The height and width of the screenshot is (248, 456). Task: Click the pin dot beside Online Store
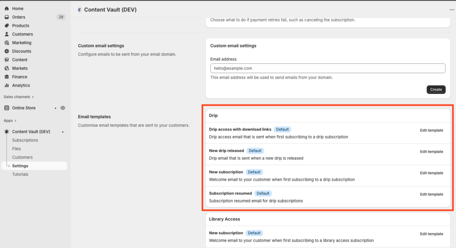[x=56, y=108]
